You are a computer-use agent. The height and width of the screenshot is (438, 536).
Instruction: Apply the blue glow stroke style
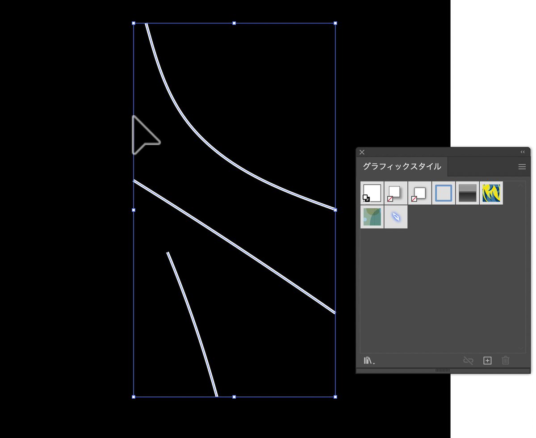396,217
